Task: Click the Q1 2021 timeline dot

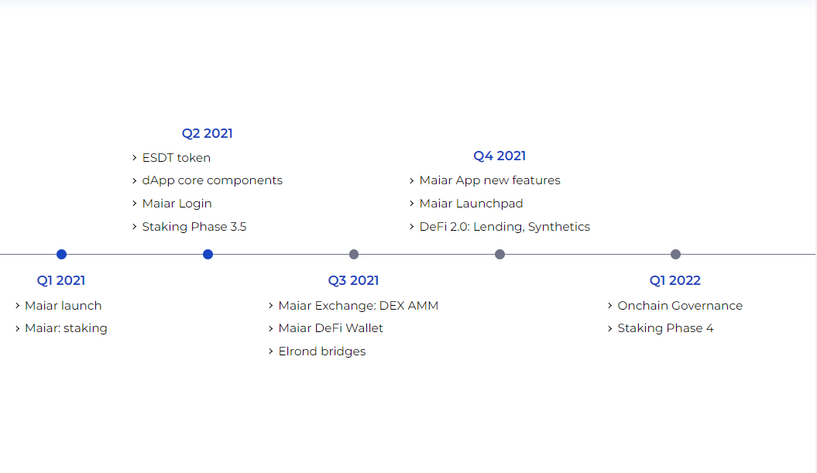Action: pyautogui.click(x=62, y=254)
